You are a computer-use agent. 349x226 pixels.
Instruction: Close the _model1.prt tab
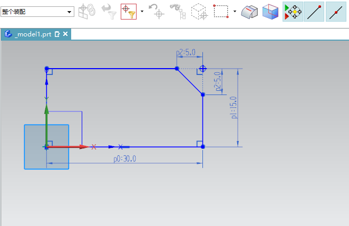click(65, 34)
